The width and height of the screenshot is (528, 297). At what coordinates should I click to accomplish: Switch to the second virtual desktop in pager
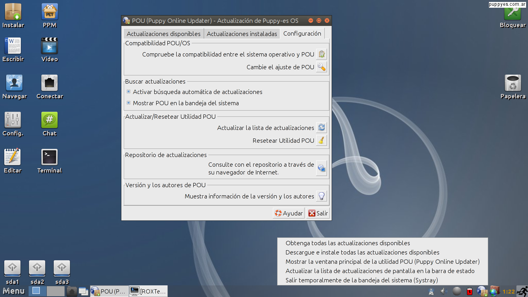coord(56,291)
